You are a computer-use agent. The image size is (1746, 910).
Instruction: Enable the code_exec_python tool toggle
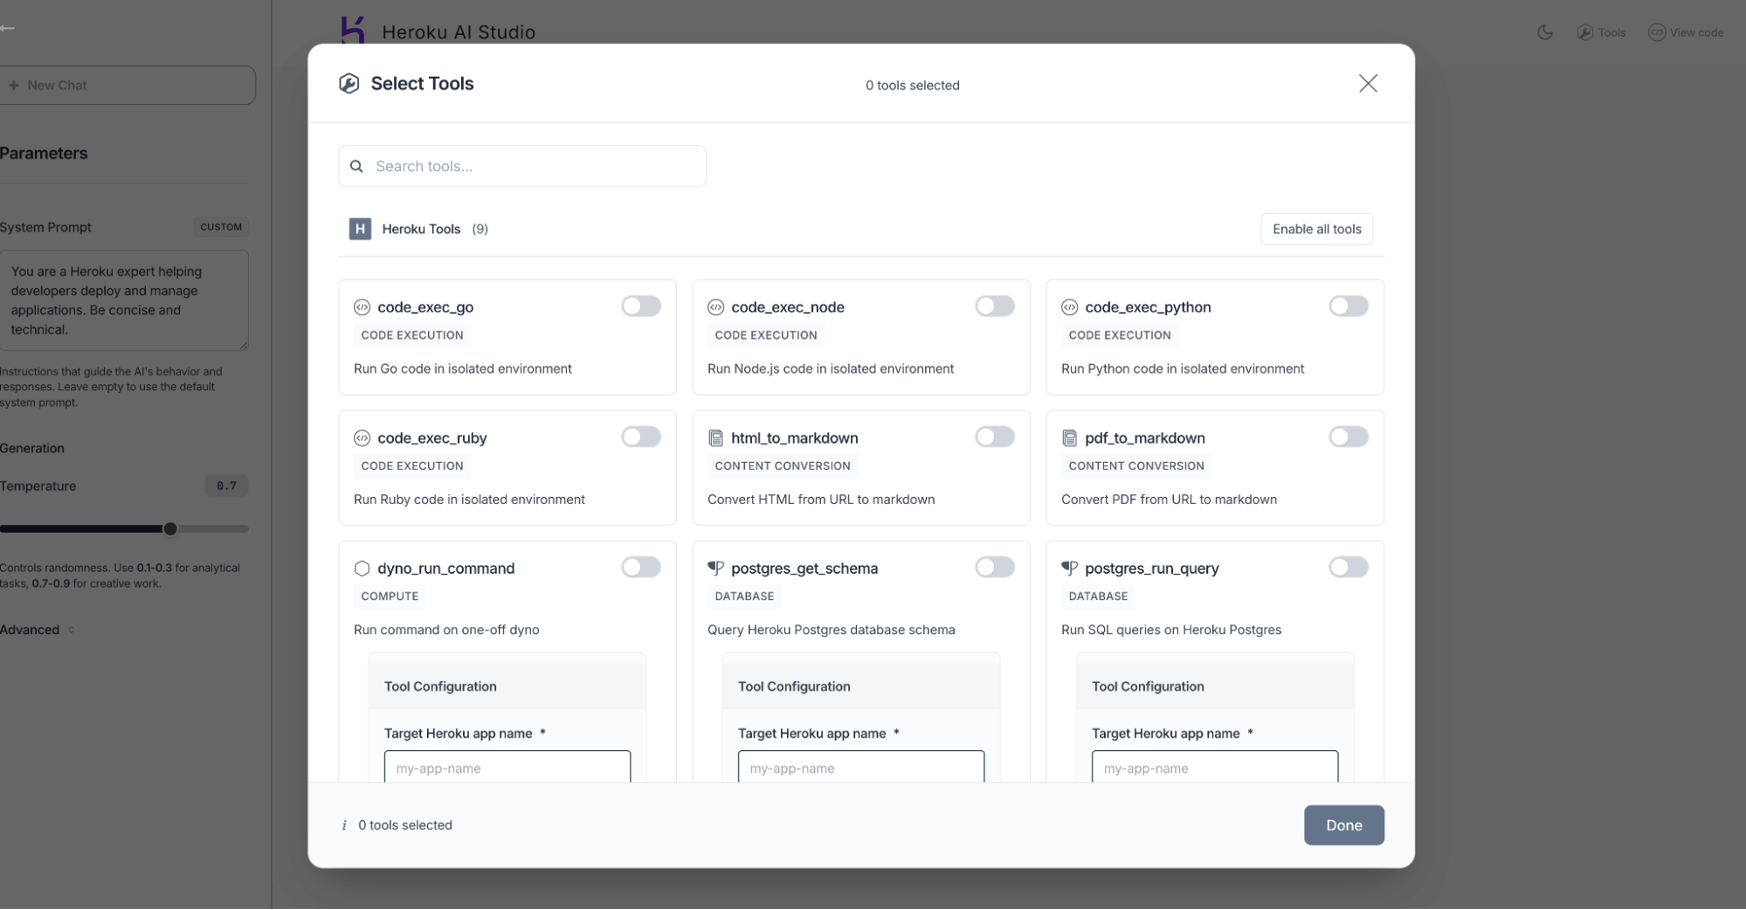[1349, 306]
